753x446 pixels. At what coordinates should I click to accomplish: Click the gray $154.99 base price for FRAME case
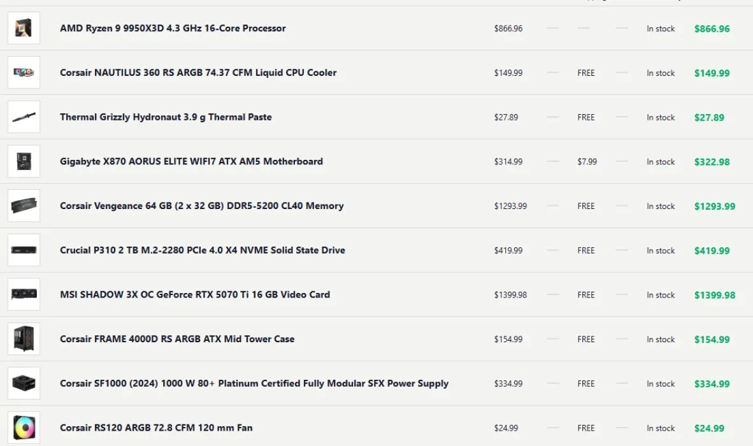[x=508, y=340]
